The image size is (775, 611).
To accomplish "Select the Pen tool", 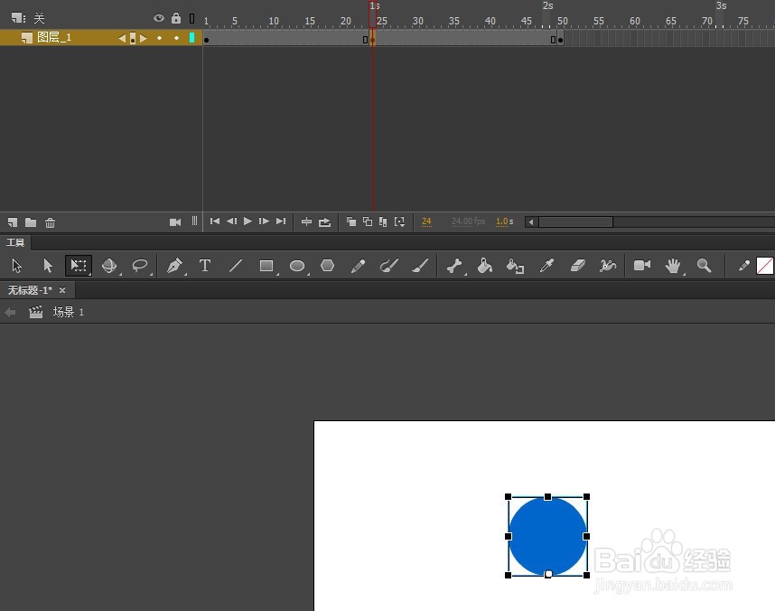I will [x=174, y=266].
